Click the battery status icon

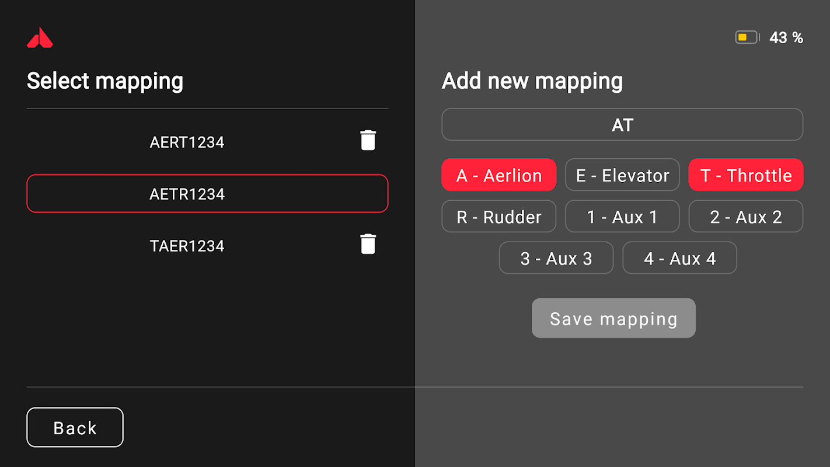[747, 38]
